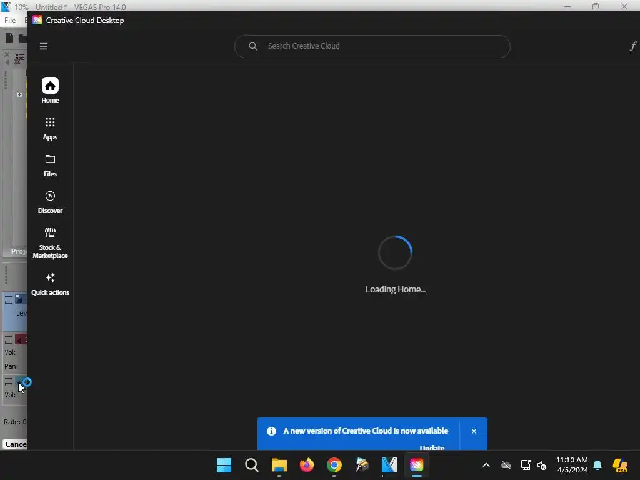The image size is (640, 480).
Task: Open the fonts icon at top right
Action: [x=632, y=46]
